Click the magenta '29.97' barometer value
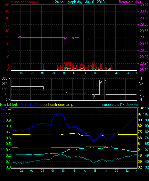Viewport: 149px width, 181px height. point(144,18)
